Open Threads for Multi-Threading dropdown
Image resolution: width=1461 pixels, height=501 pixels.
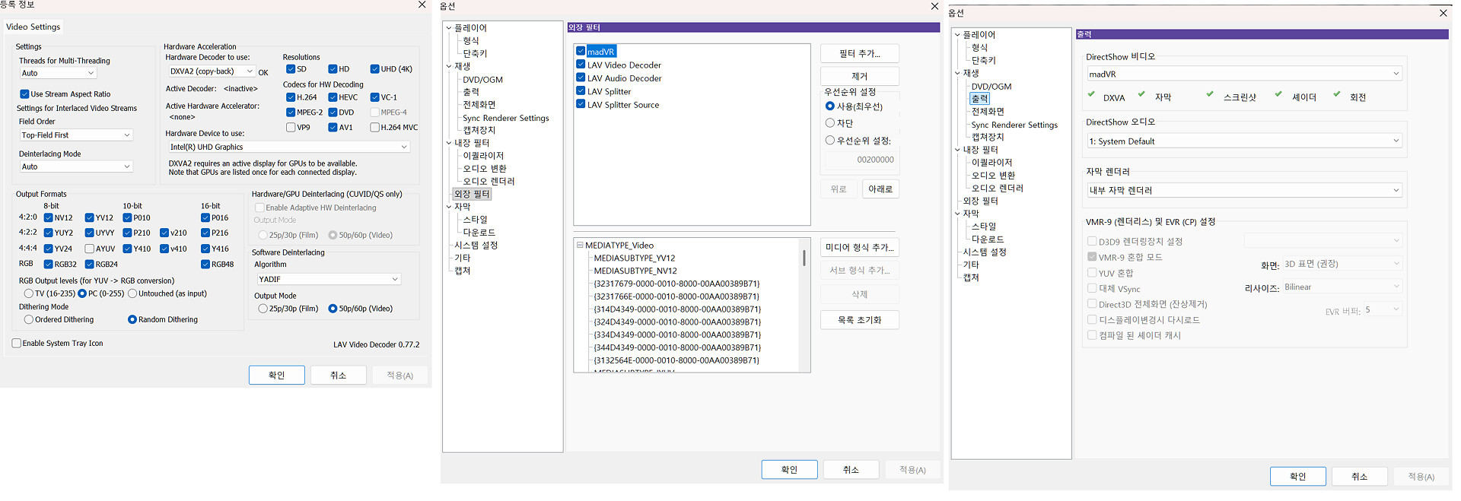coord(58,73)
